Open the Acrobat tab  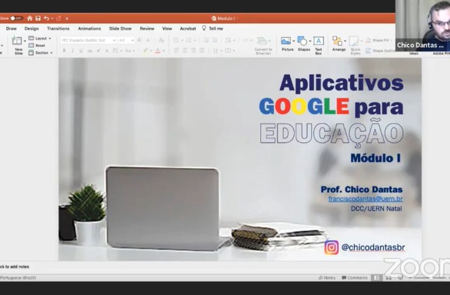coord(188,29)
